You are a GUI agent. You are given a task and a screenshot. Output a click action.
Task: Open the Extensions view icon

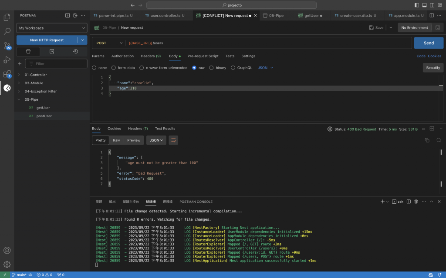[x=7, y=74]
